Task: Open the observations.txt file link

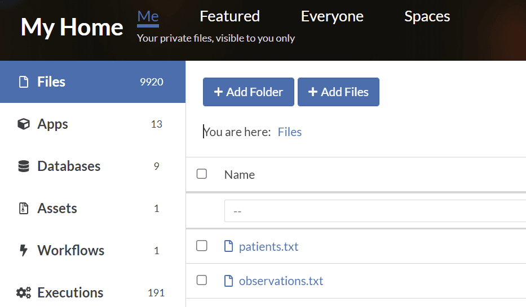Action: (x=281, y=281)
